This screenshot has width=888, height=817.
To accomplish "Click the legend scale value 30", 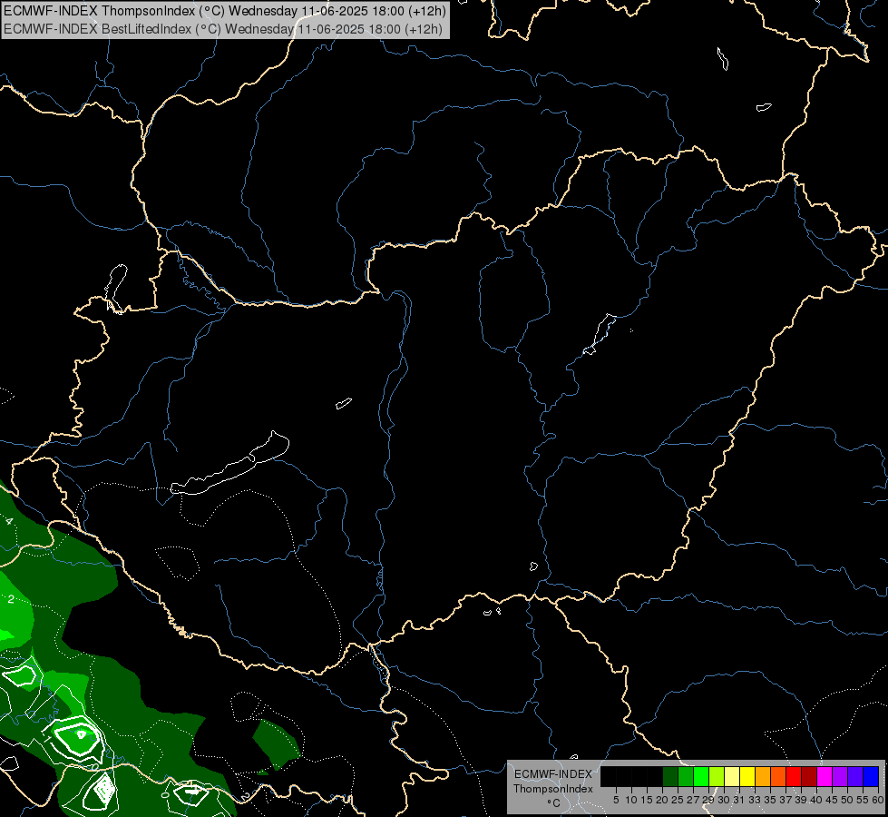I will point(724,800).
